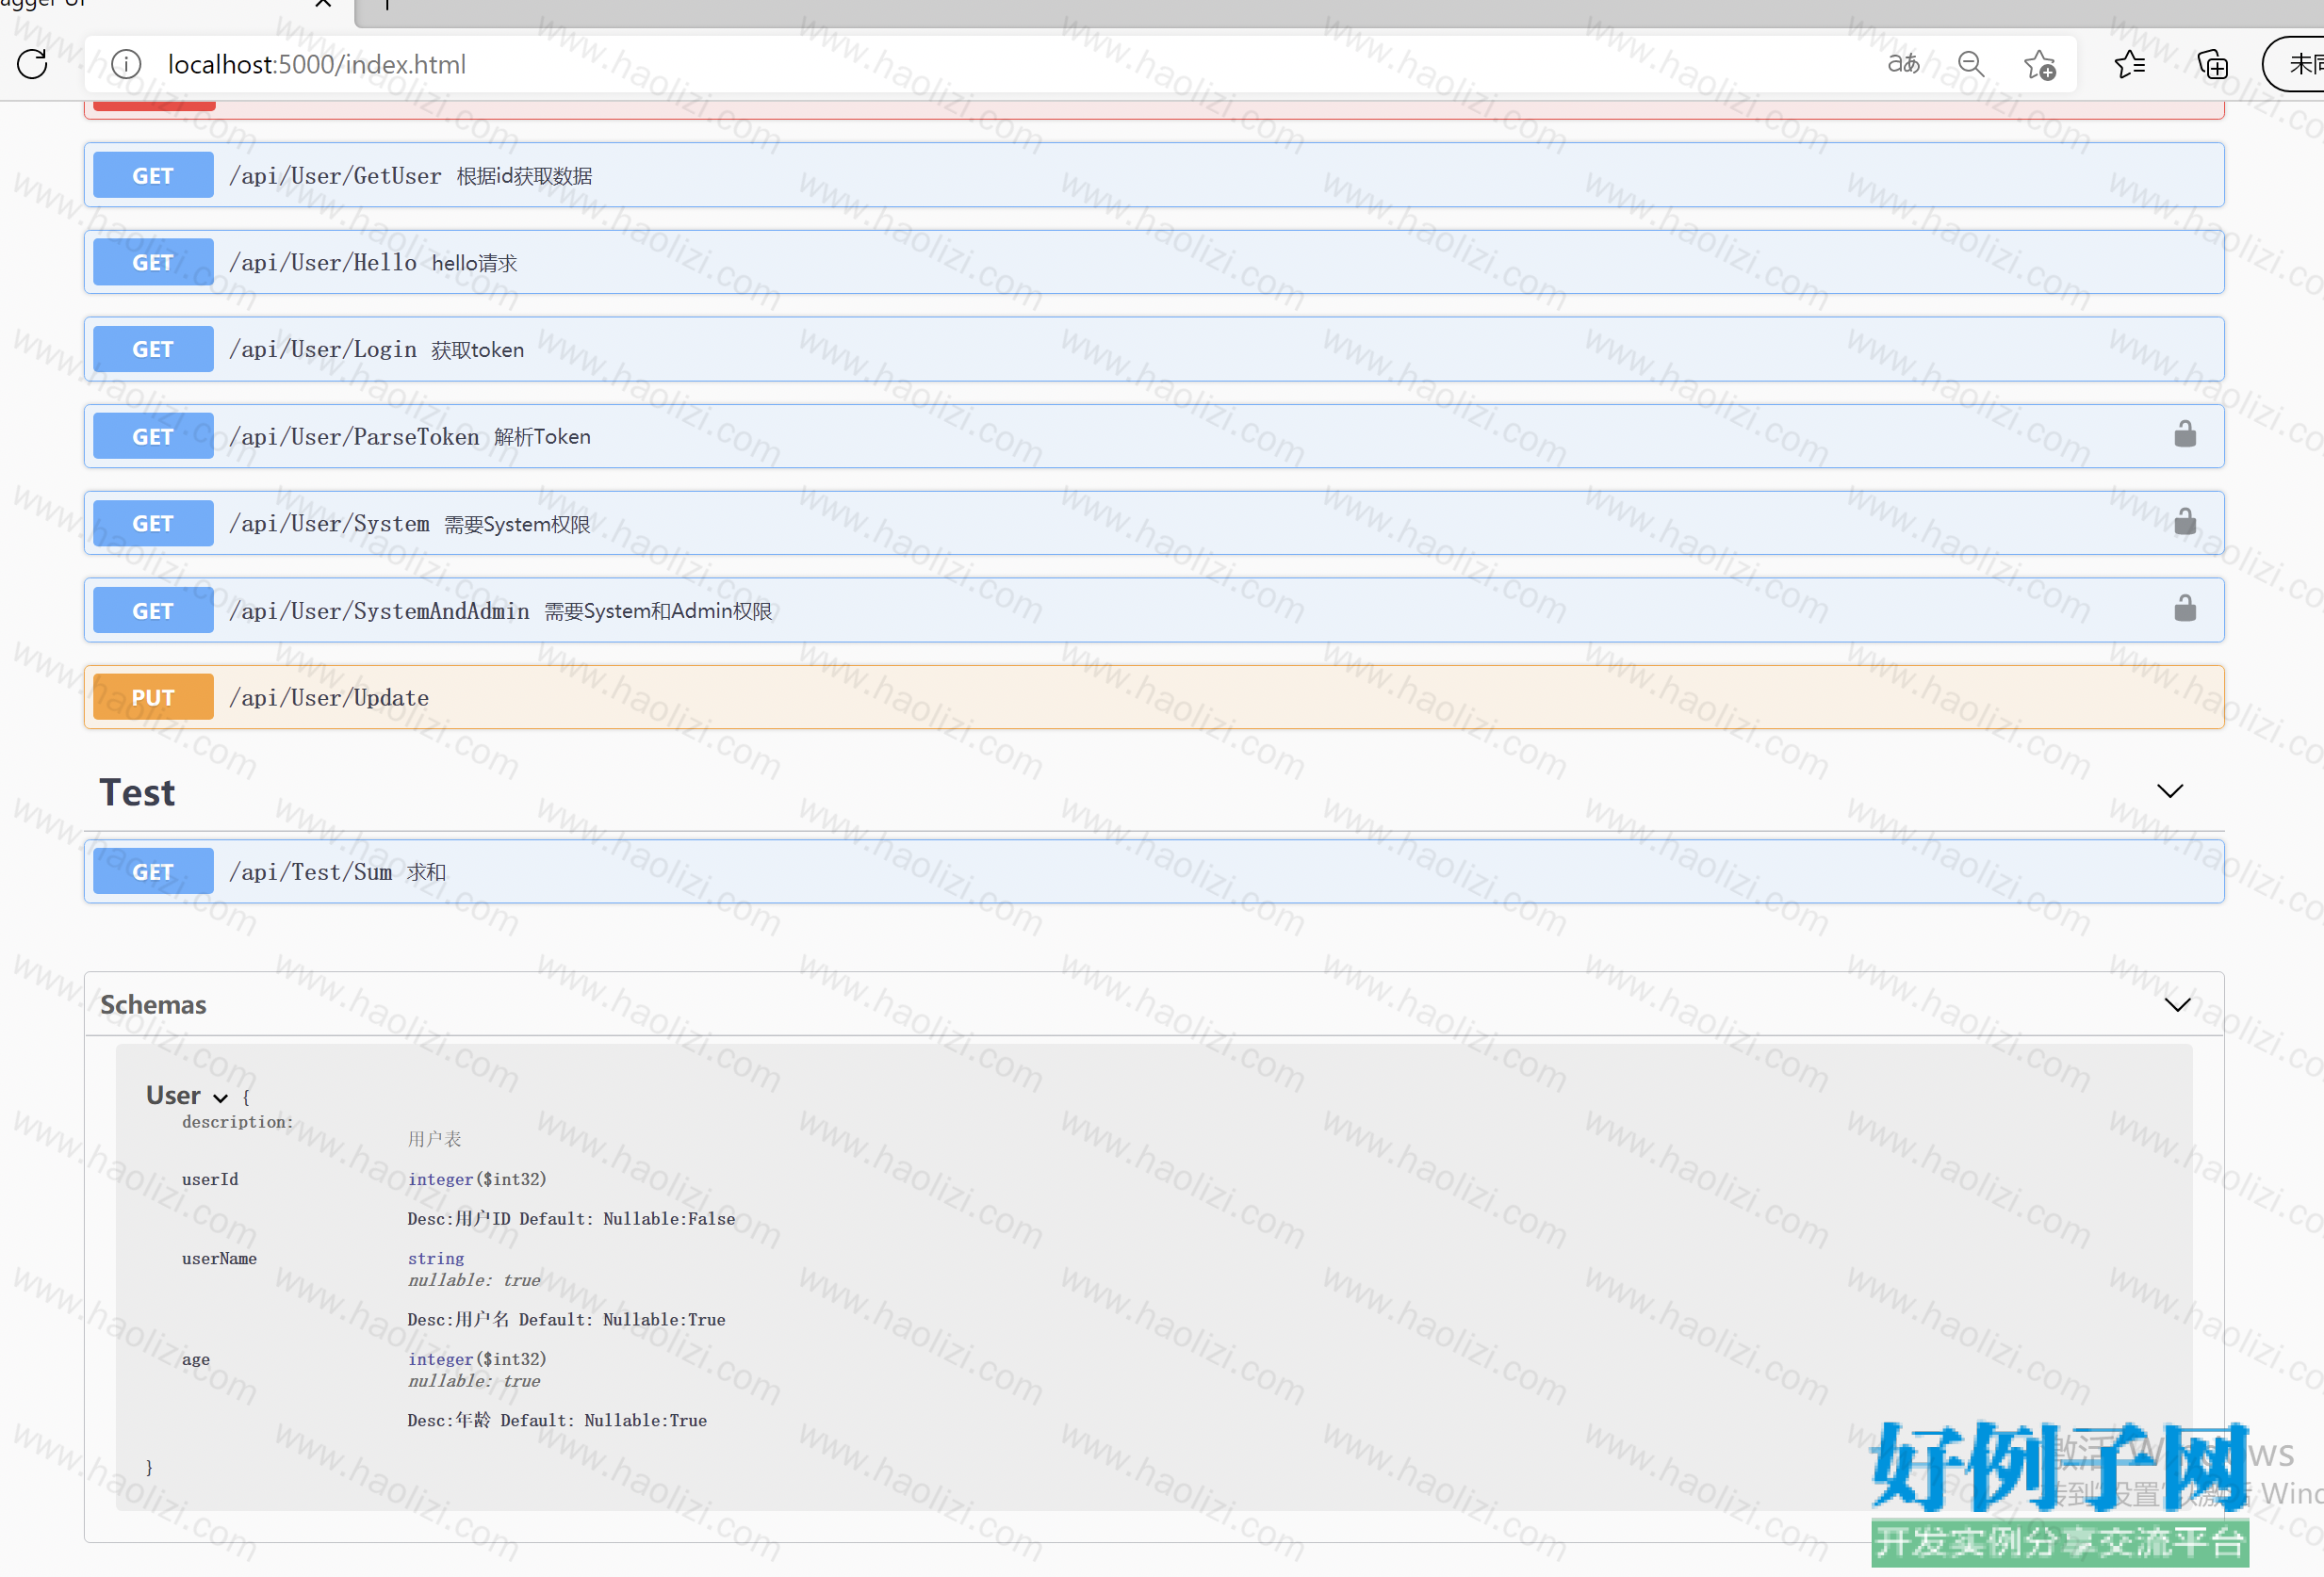Click the Test tag heading
This screenshot has width=2324, height=1577.
(137, 792)
